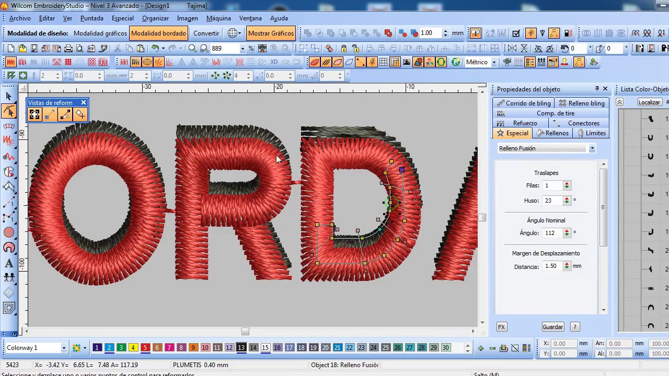Undo the last action
The height and width of the screenshot is (376, 669).
155,48
